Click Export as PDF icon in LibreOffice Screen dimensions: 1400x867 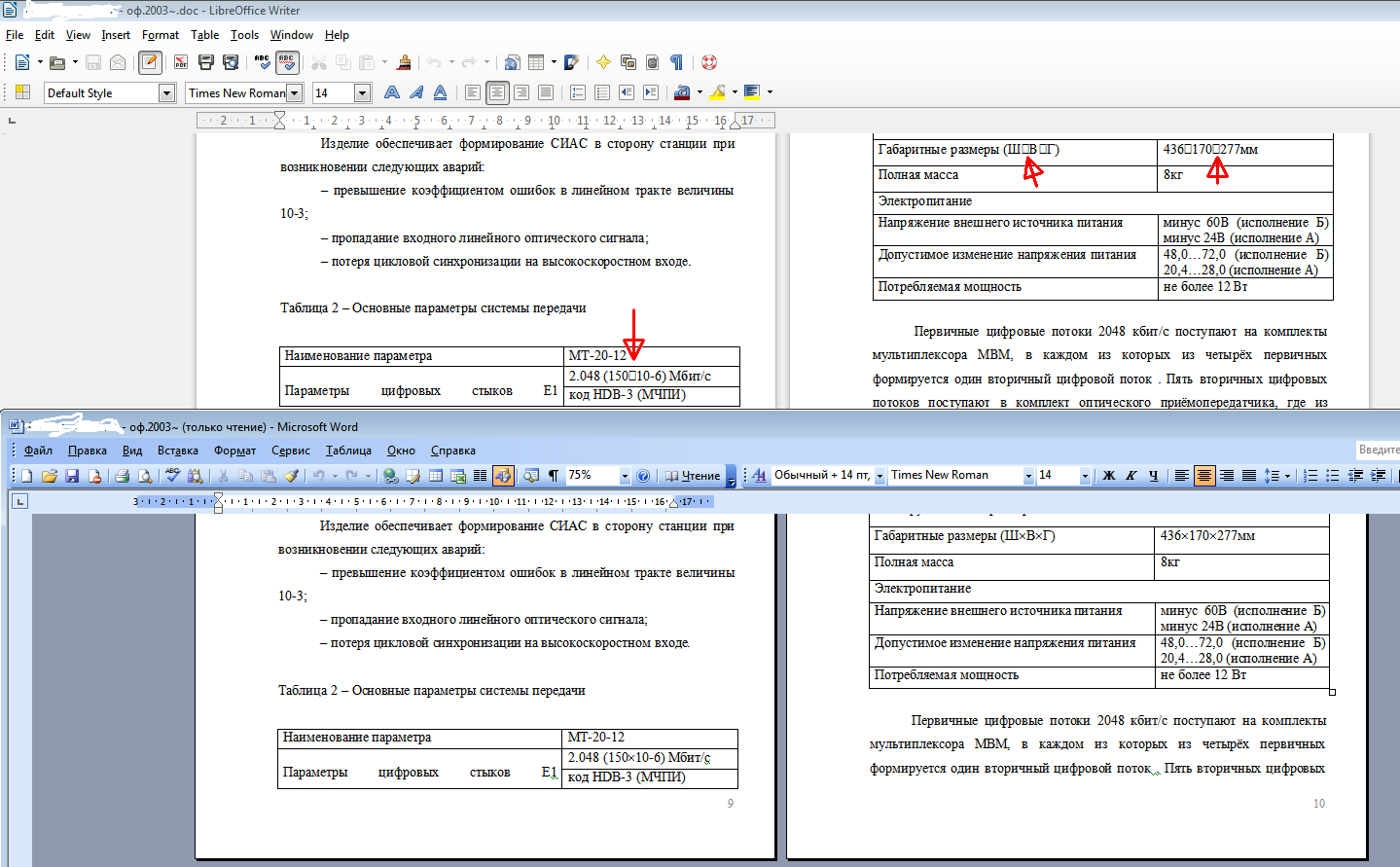click(x=181, y=62)
